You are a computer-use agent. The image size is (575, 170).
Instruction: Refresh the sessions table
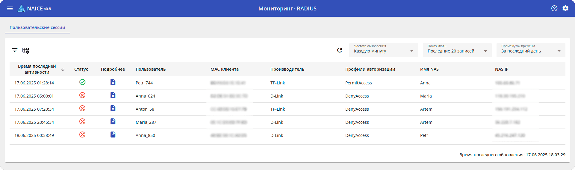tap(340, 50)
